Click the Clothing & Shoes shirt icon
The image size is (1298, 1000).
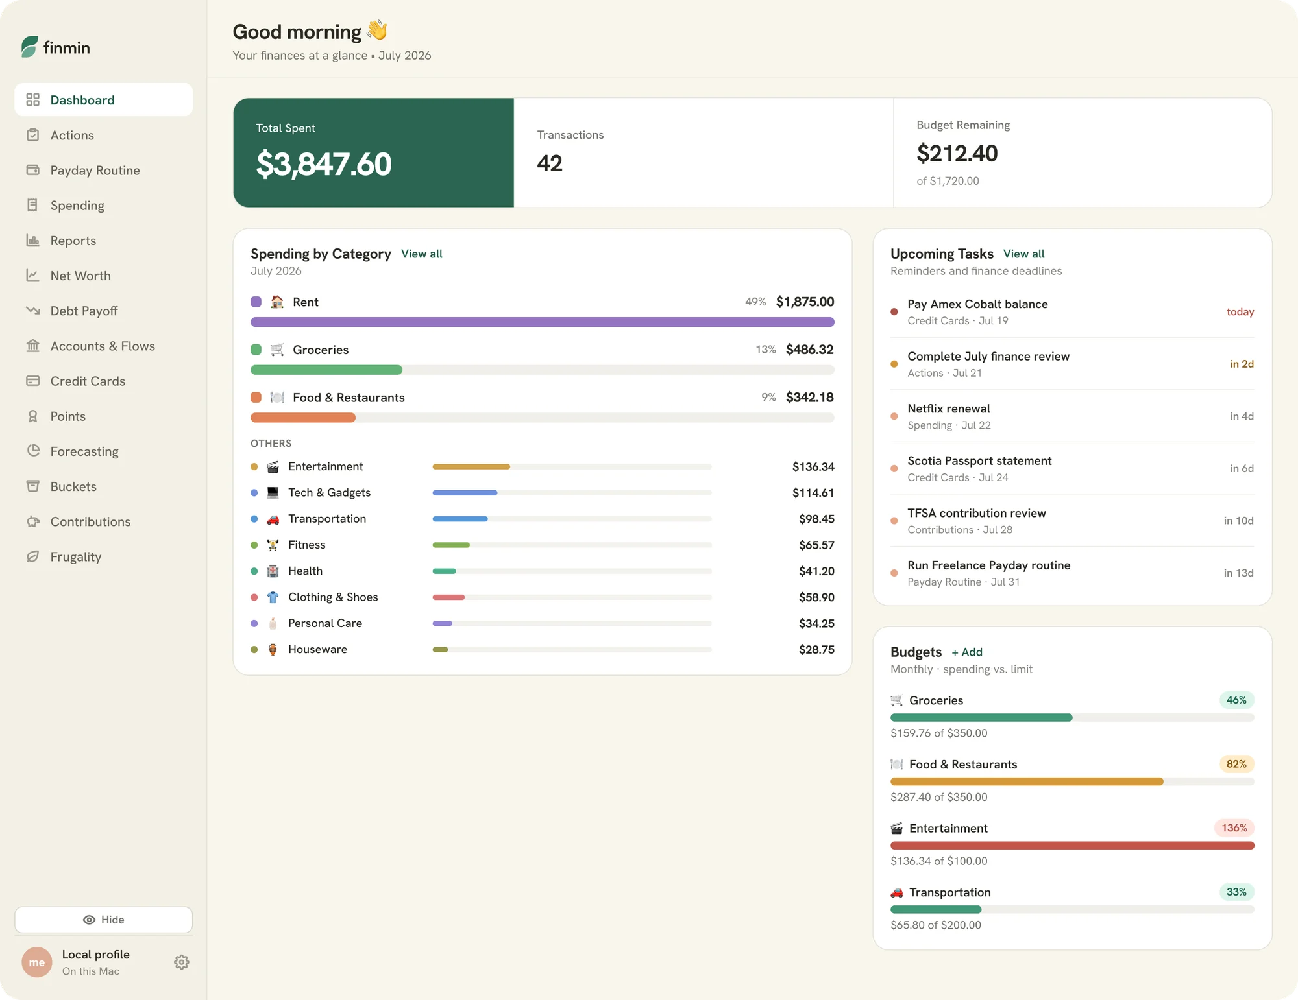pyautogui.click(x=273, y=597)
